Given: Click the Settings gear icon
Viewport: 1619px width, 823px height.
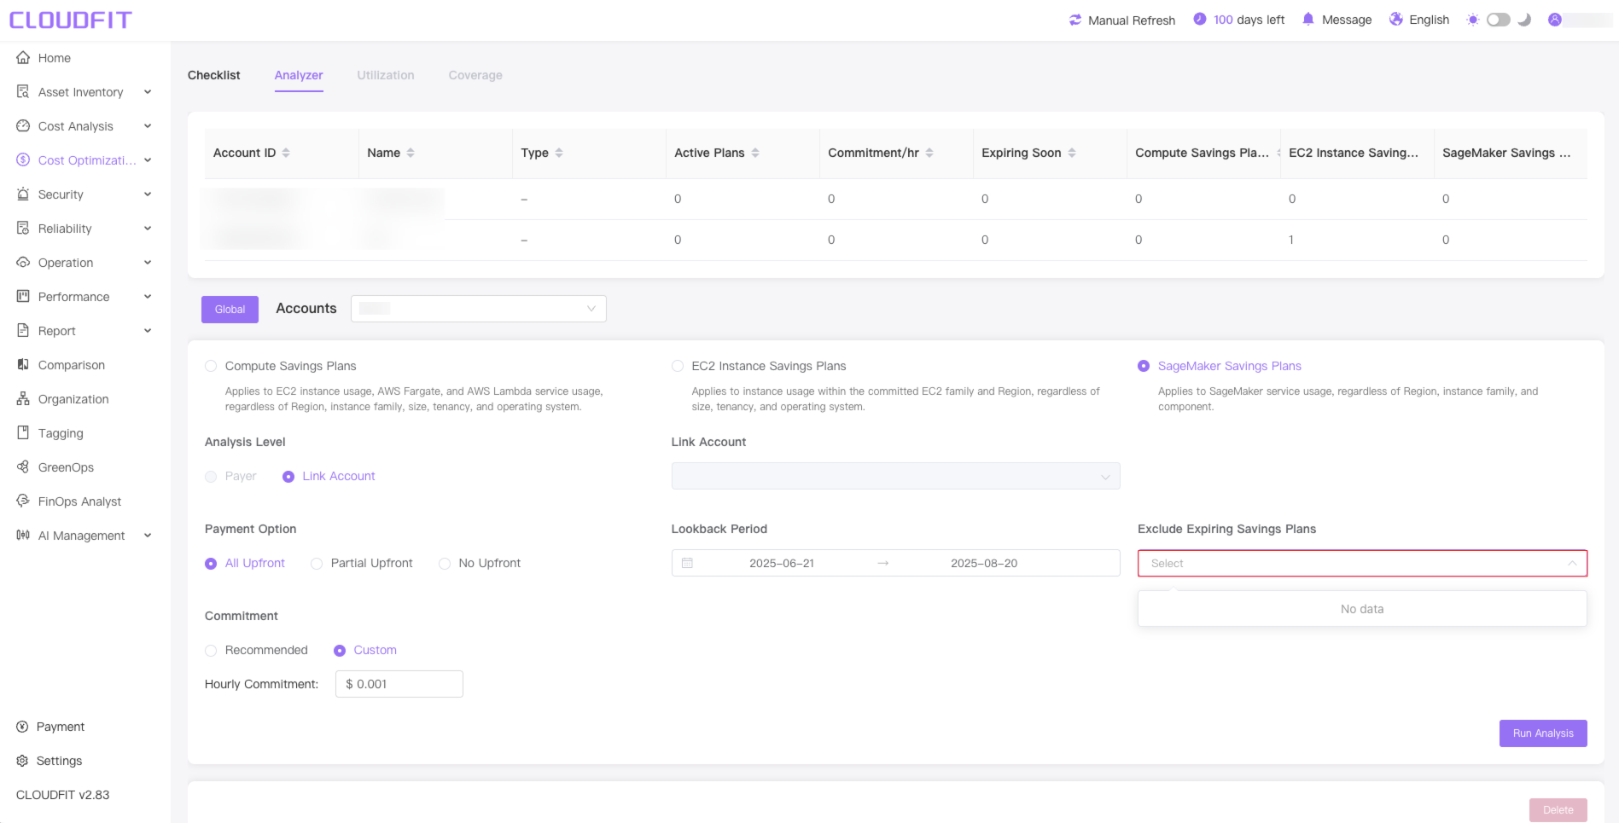Looking at the screenshot, I should point(22,761).
